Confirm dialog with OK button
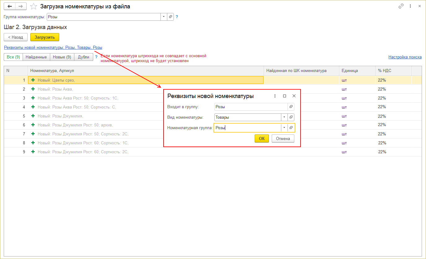Viewport: 426px width, 259px height. point(262,138)
